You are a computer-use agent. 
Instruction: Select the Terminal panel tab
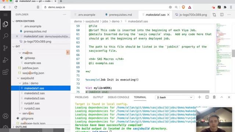tap(140, 97)
